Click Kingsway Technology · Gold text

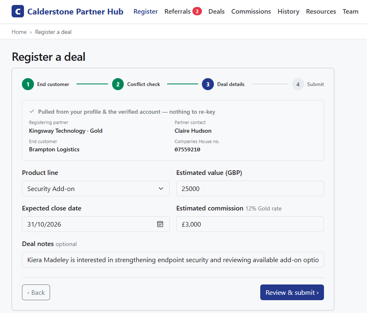point(66,131)
